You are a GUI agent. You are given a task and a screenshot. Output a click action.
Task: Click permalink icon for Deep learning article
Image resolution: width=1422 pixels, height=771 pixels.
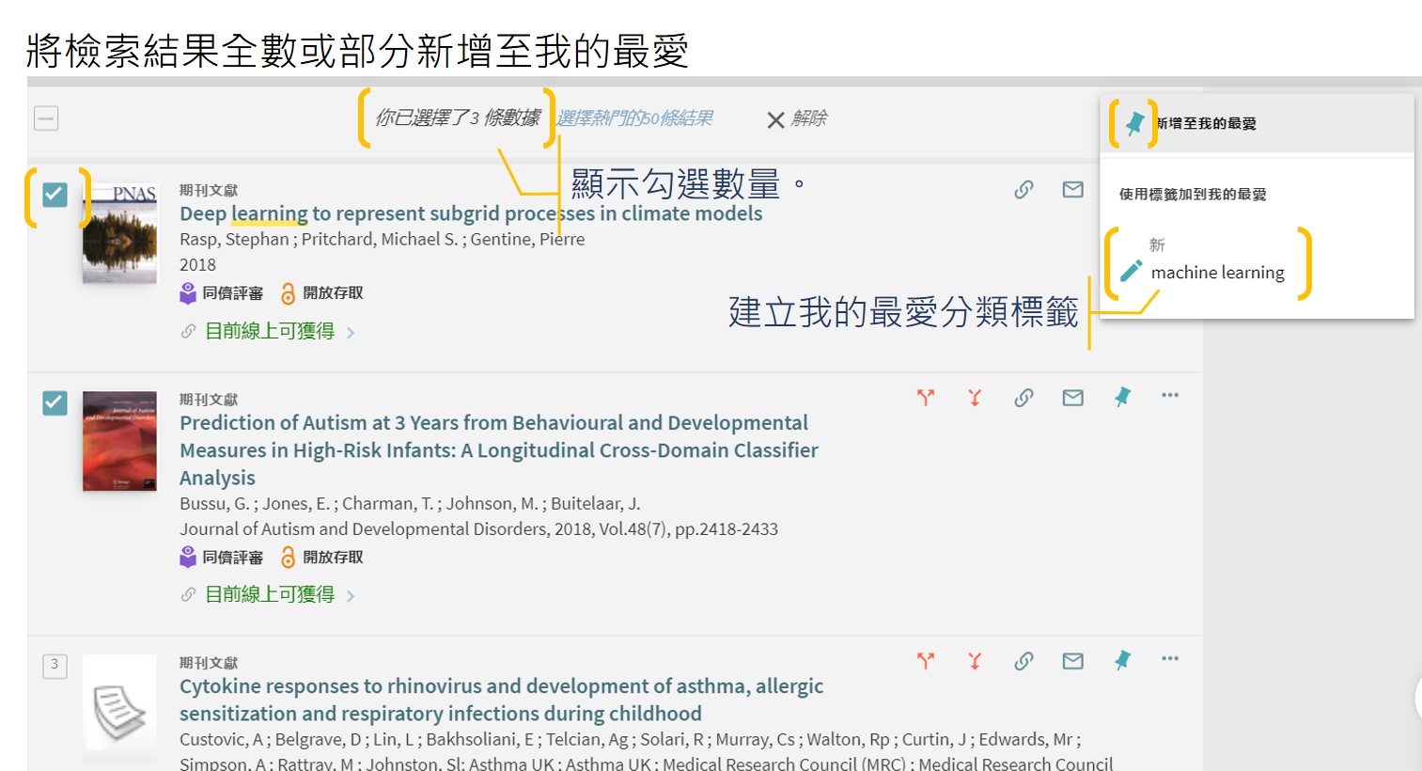pos(1024,190)
